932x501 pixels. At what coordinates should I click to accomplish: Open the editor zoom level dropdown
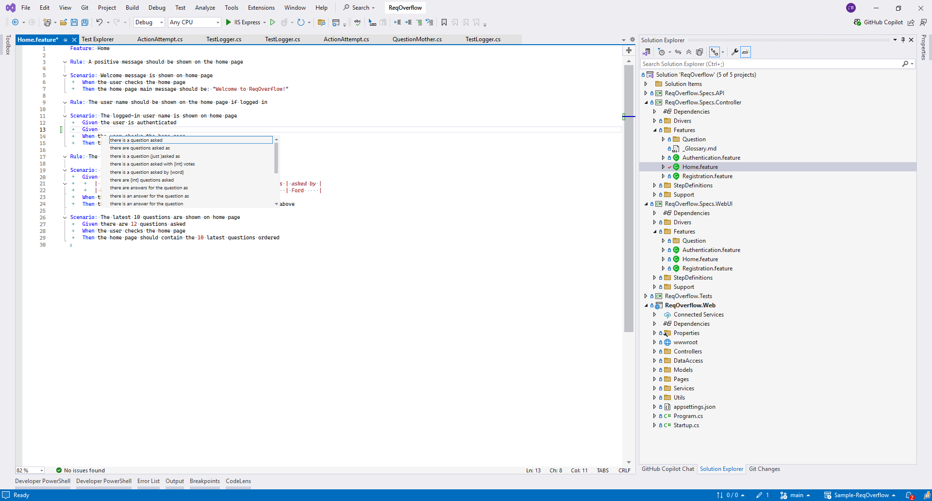click(x=30, y=470)
